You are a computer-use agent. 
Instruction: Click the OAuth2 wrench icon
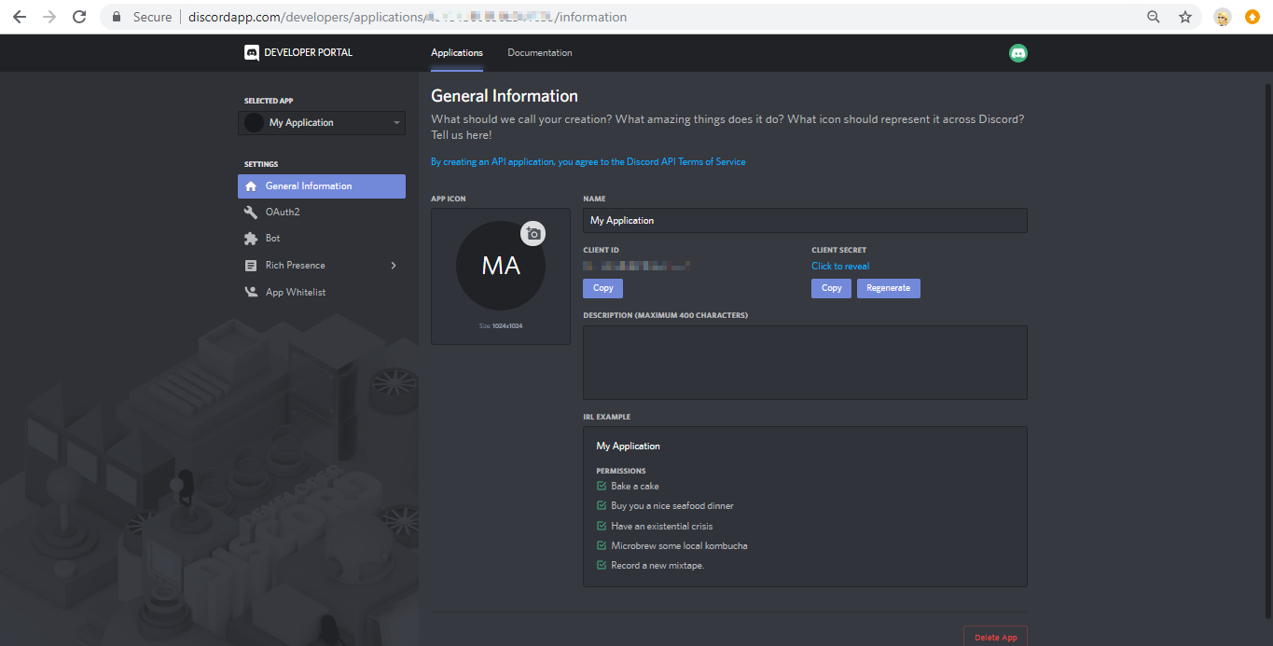click(x=250, y=213)
